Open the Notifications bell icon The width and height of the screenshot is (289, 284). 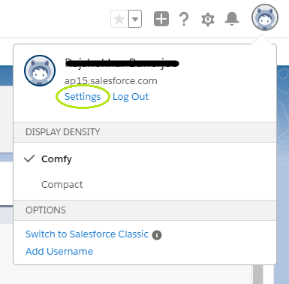pos(232,19)
